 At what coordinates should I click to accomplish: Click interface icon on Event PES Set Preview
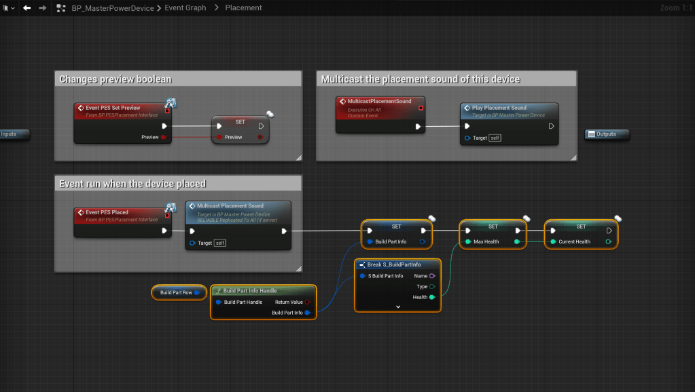(171, 103)
